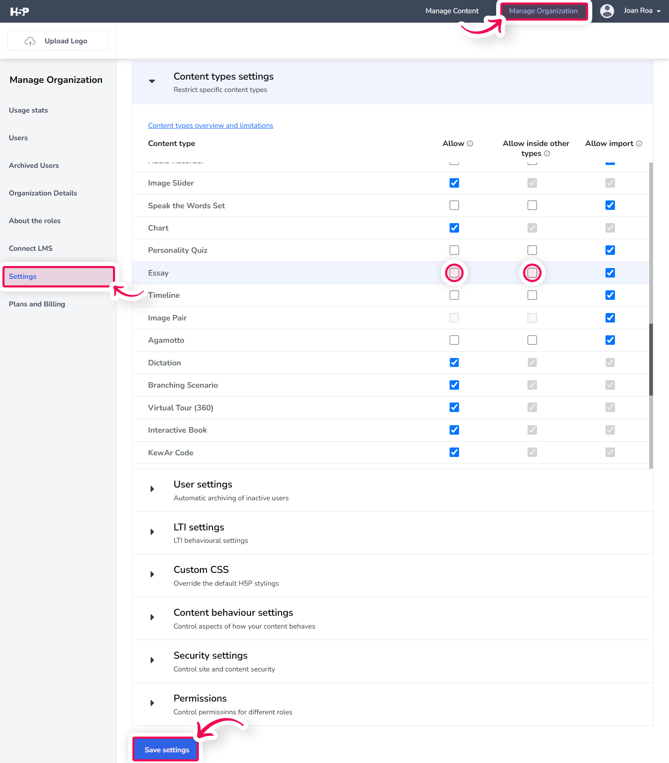Open Archived Users in the sidebar
The width and height of the screenshot is (669, 763).
coord(34,165)
